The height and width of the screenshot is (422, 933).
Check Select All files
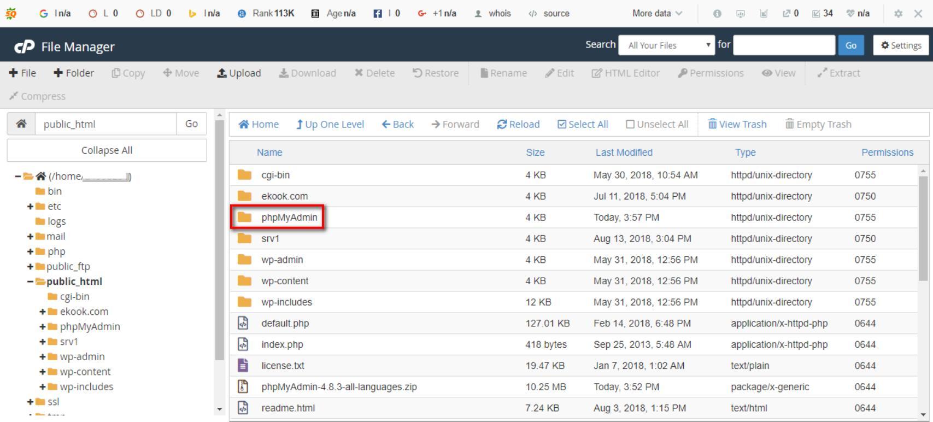tap(583, 124)
